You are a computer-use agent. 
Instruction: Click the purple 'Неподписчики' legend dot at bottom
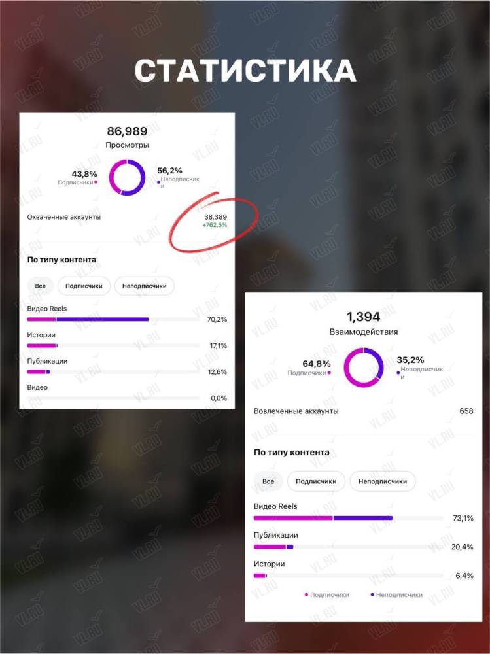tap(372, 595)
